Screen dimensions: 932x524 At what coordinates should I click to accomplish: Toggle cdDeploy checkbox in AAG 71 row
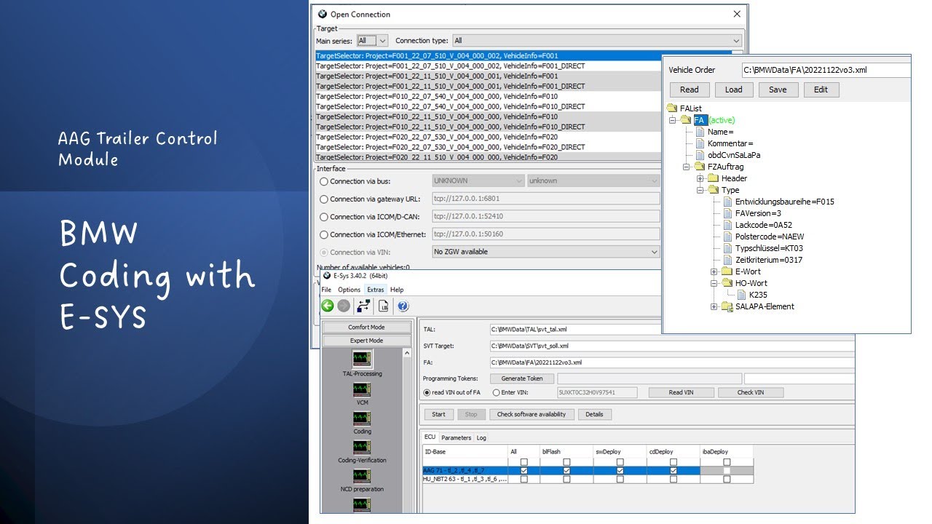click(674, 471)
